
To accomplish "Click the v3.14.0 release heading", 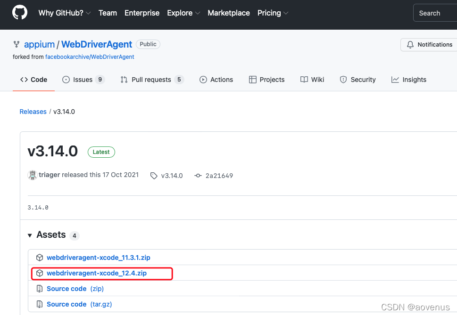I will [x=53, y=151].
